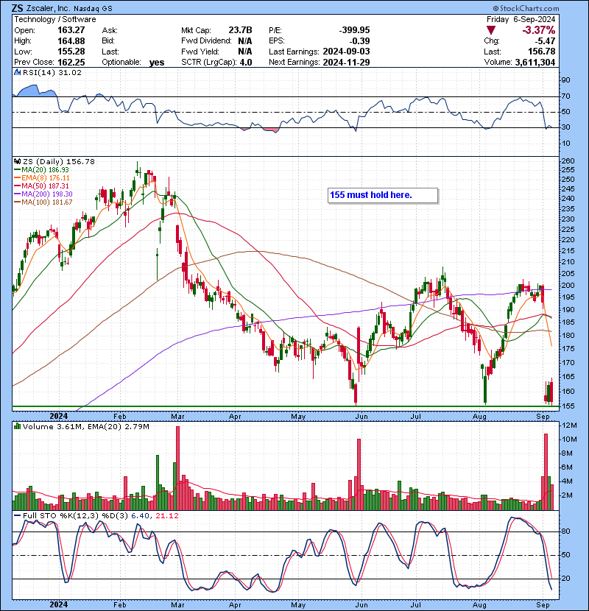Screen dimensions: 589x611
Task: Click the 12M volume axis label
Action: tap(570, 425)
